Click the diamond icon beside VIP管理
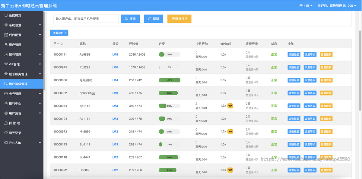 point(6,64)
